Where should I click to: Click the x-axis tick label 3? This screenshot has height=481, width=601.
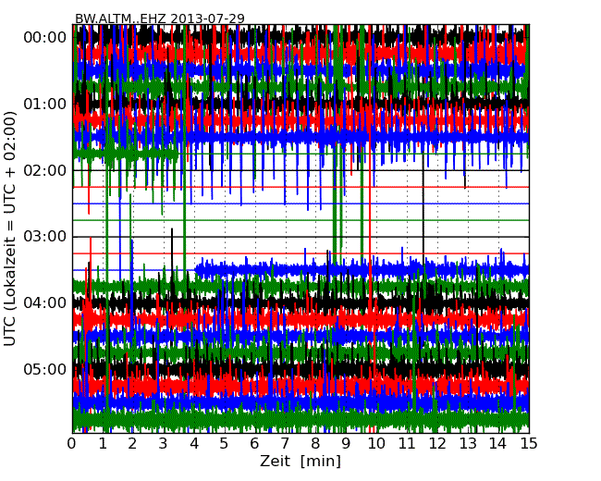164,443
